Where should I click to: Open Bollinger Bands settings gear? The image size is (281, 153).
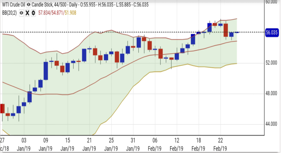point(33,13)
